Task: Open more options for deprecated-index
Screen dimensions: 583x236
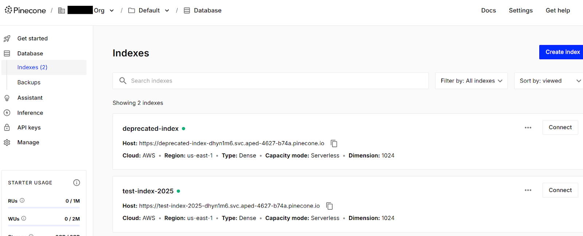Action: (528, 128)
